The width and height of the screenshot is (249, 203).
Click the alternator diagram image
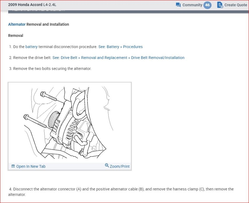tap(70, 122)
